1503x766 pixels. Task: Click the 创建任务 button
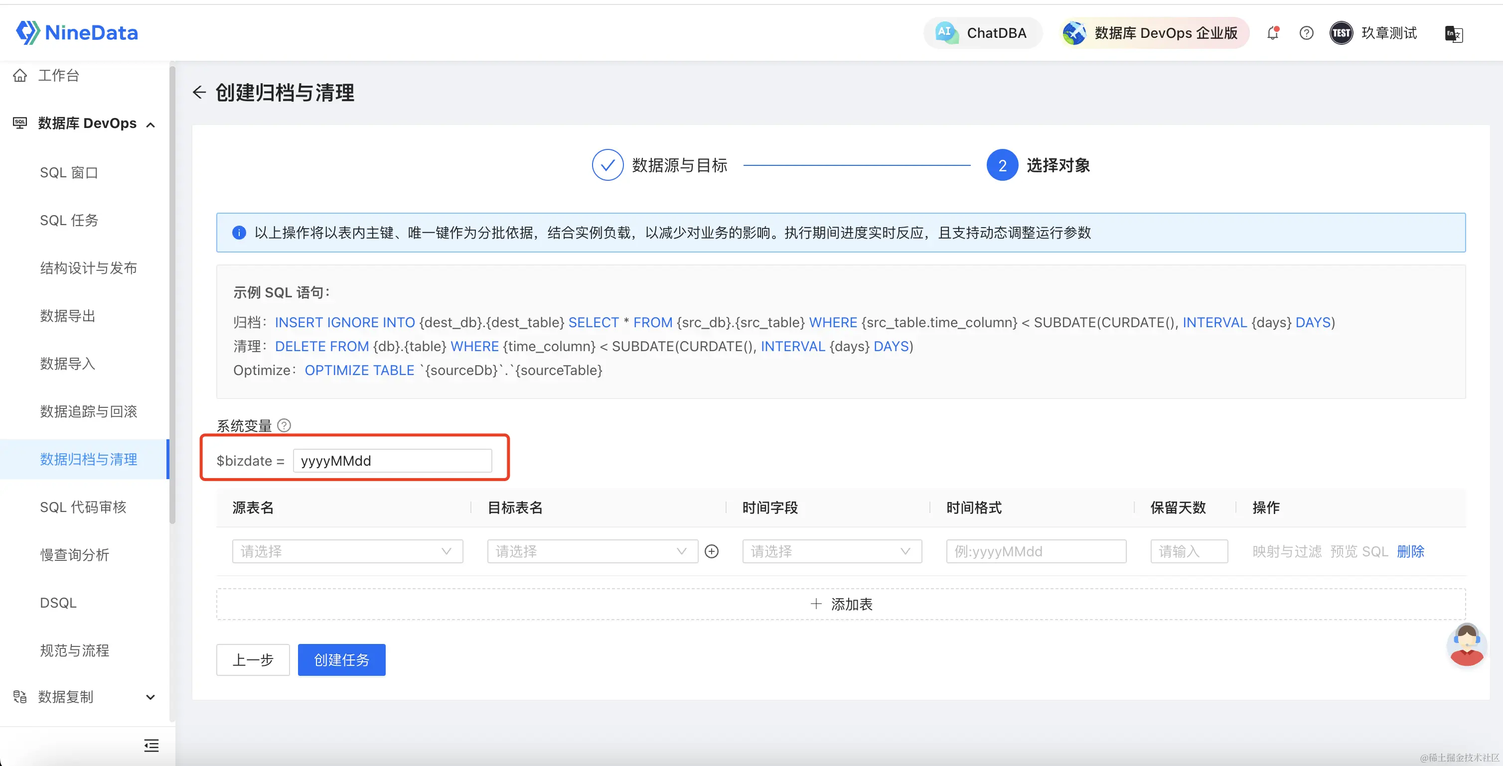(x=341, y=660)
